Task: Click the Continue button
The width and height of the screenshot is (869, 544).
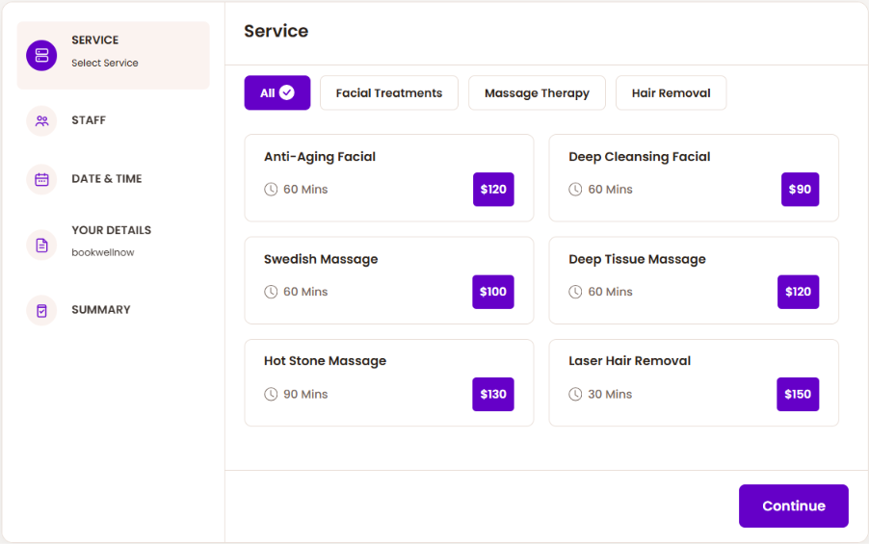Action: point(794,505)
